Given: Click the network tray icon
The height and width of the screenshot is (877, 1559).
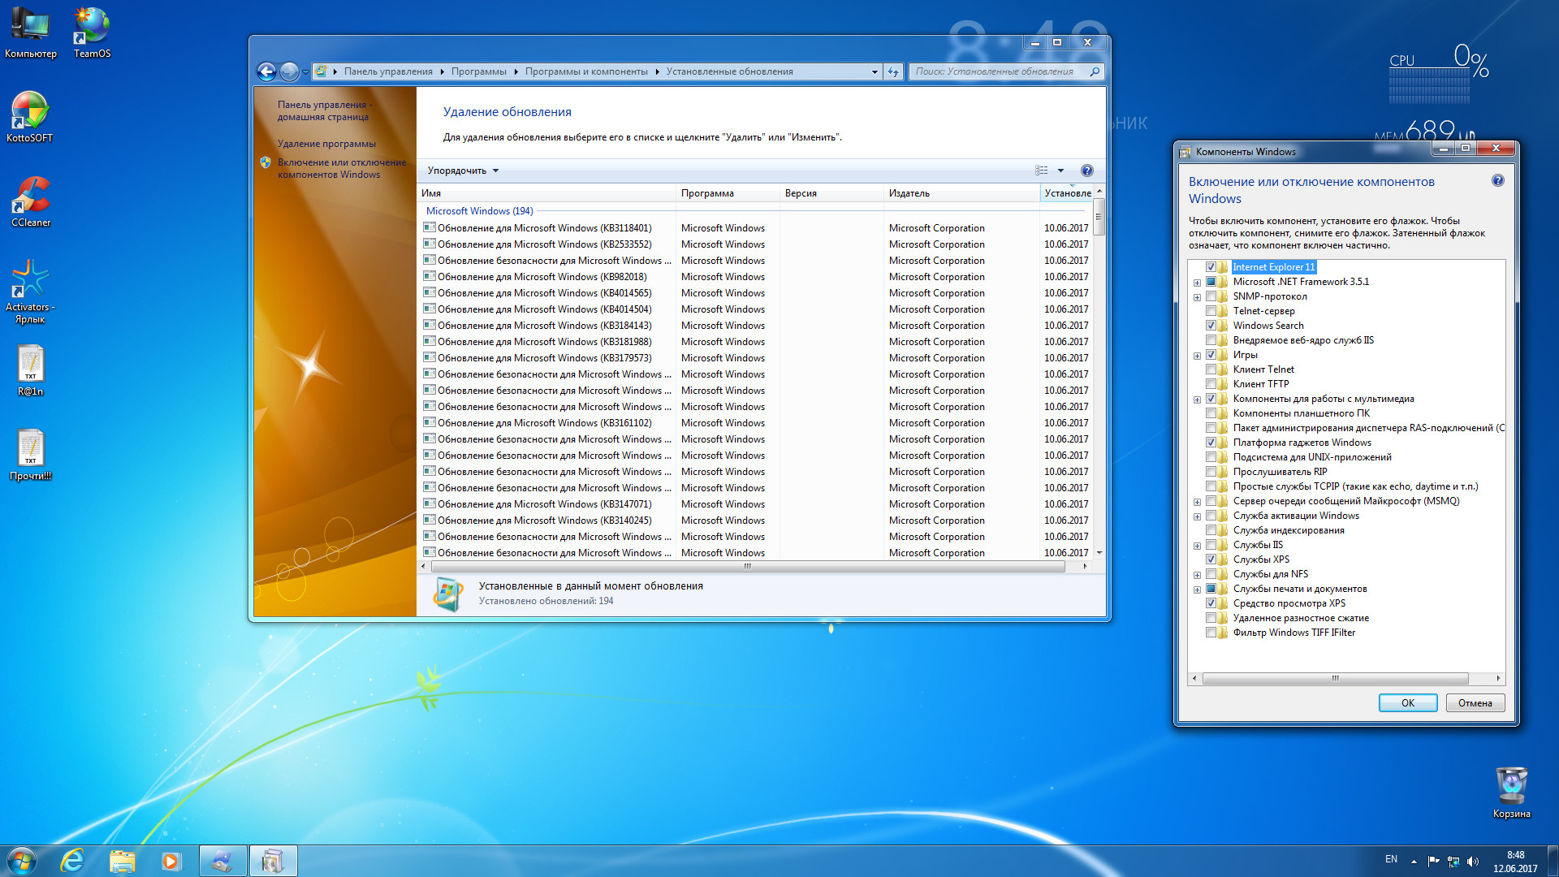Looking at the screenshot, I should pyautogui.click(x=1453, y=862).
